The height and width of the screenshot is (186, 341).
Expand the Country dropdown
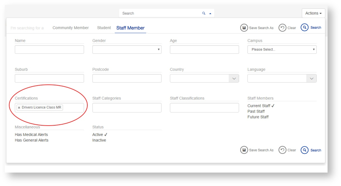coord(234,78)
